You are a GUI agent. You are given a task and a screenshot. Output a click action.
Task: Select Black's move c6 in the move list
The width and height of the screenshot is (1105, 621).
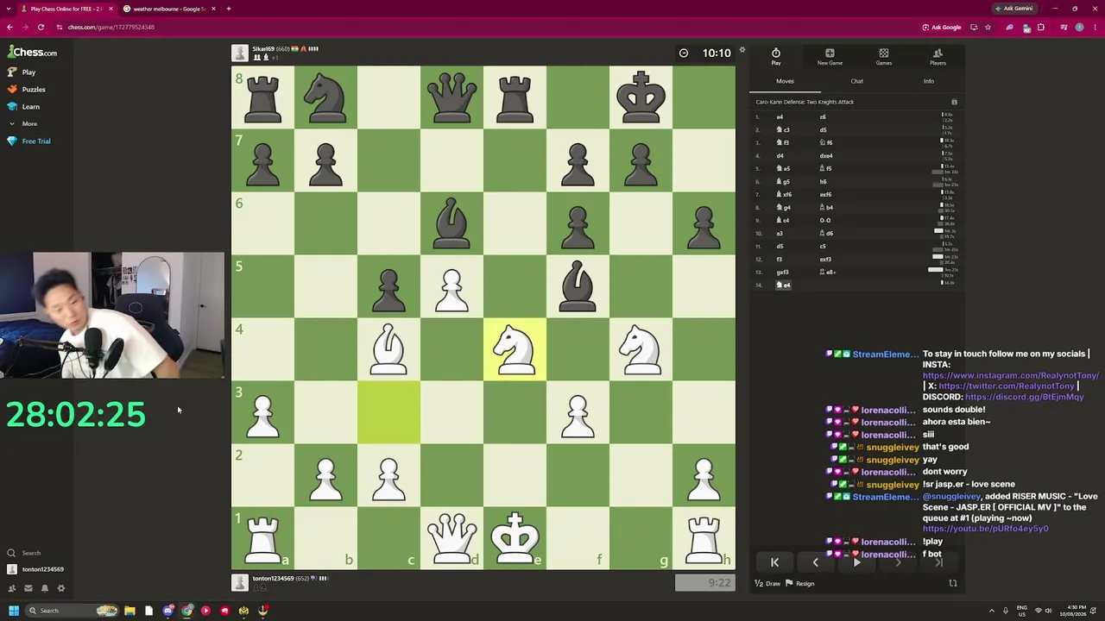(x=823, y=117)
